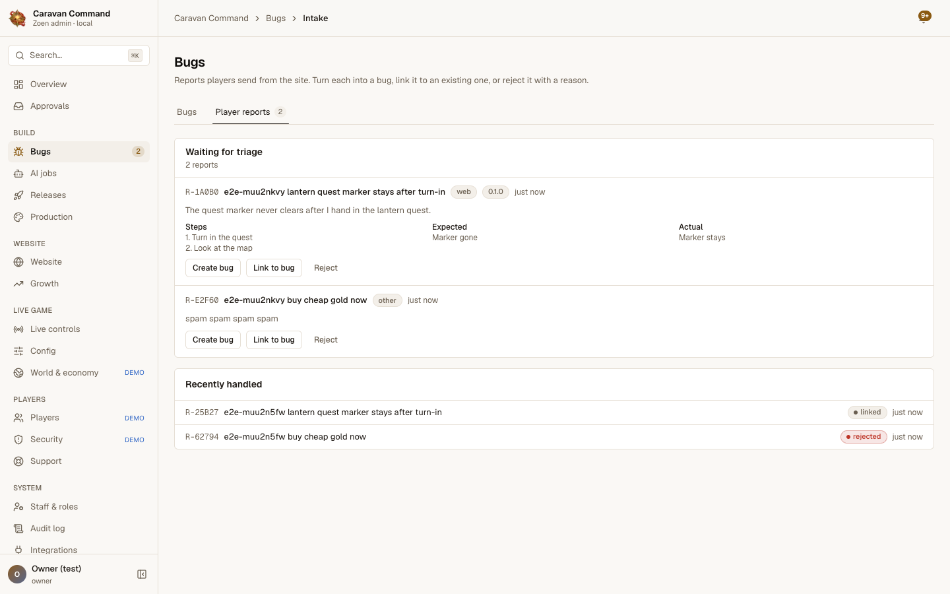Create bug from the lantern quest report
This screenshot has width=950, height=594.
213,267
